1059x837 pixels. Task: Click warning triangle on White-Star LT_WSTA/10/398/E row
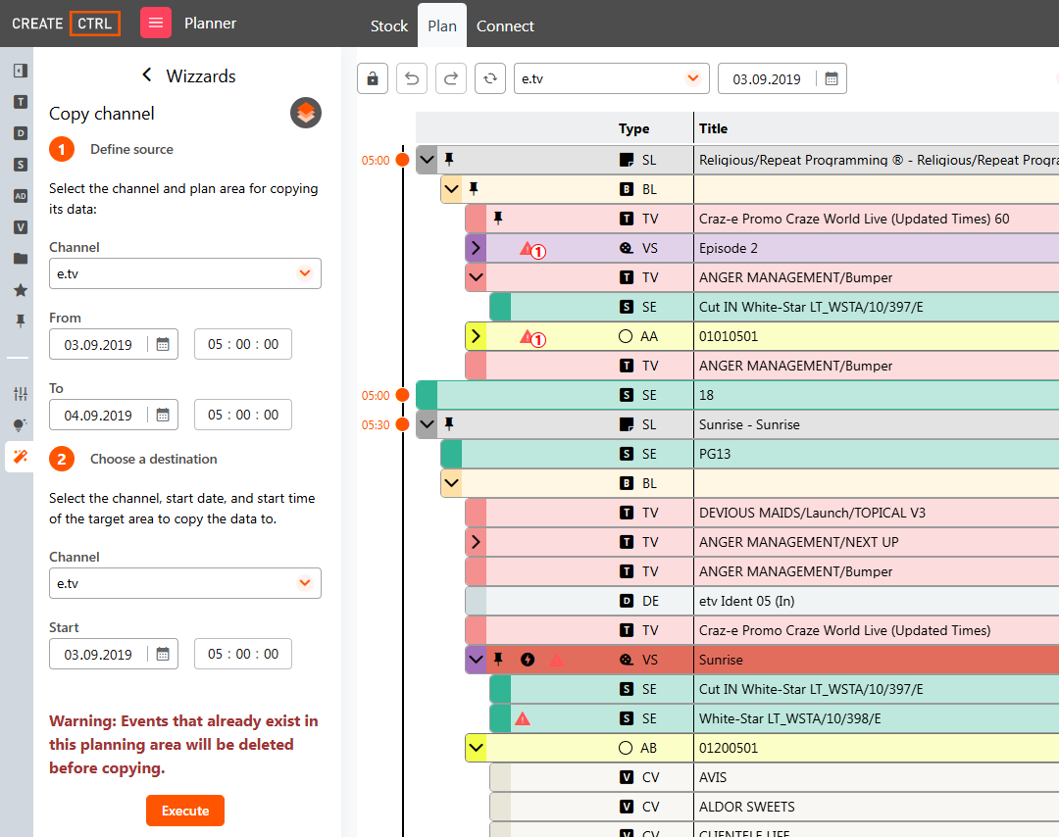tap(522, 718)
